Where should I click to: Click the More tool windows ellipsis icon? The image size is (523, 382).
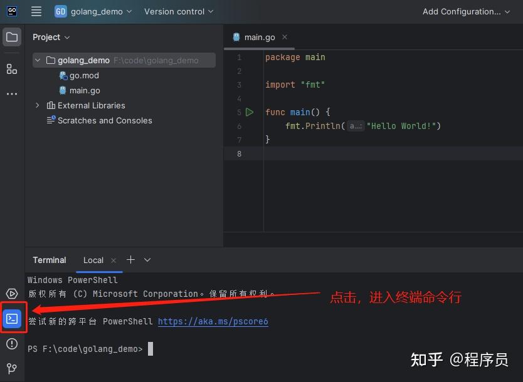point(11,93)
